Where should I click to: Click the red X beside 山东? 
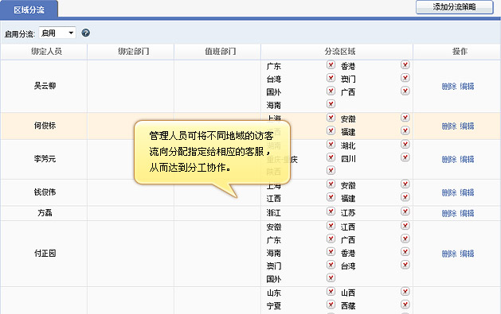click(x=331, y=292)
